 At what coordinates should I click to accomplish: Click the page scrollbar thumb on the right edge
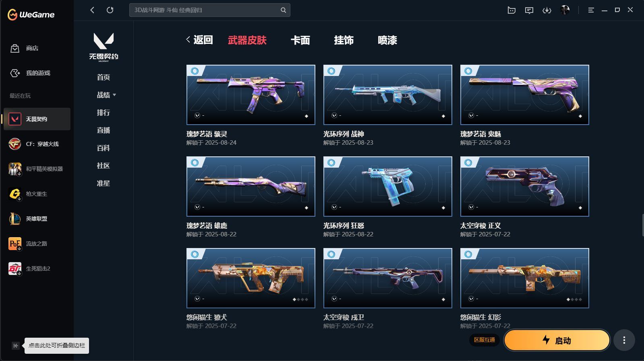coord(642,225)
